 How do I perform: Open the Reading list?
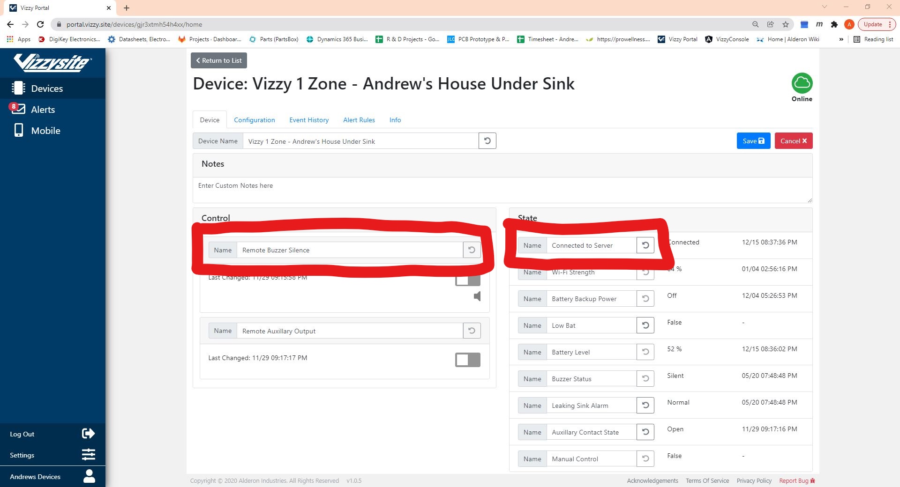click(x=873, y=39)
